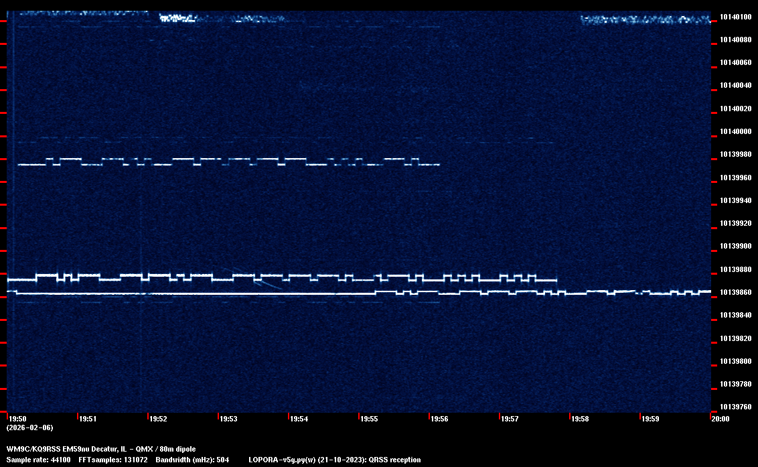758x467 pixels.
Task: Select the 10140000 frequency scale label
Action: pyautogui.click(x=735, y=131)
